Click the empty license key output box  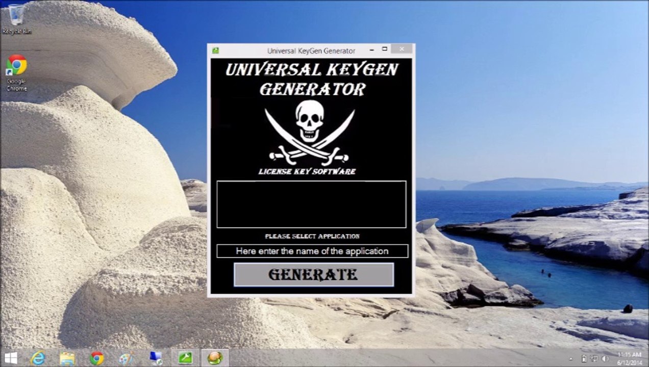(311, 204)
